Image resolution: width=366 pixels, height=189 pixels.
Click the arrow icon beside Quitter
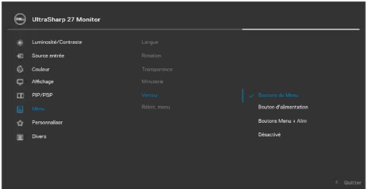(x=337, y=183)
